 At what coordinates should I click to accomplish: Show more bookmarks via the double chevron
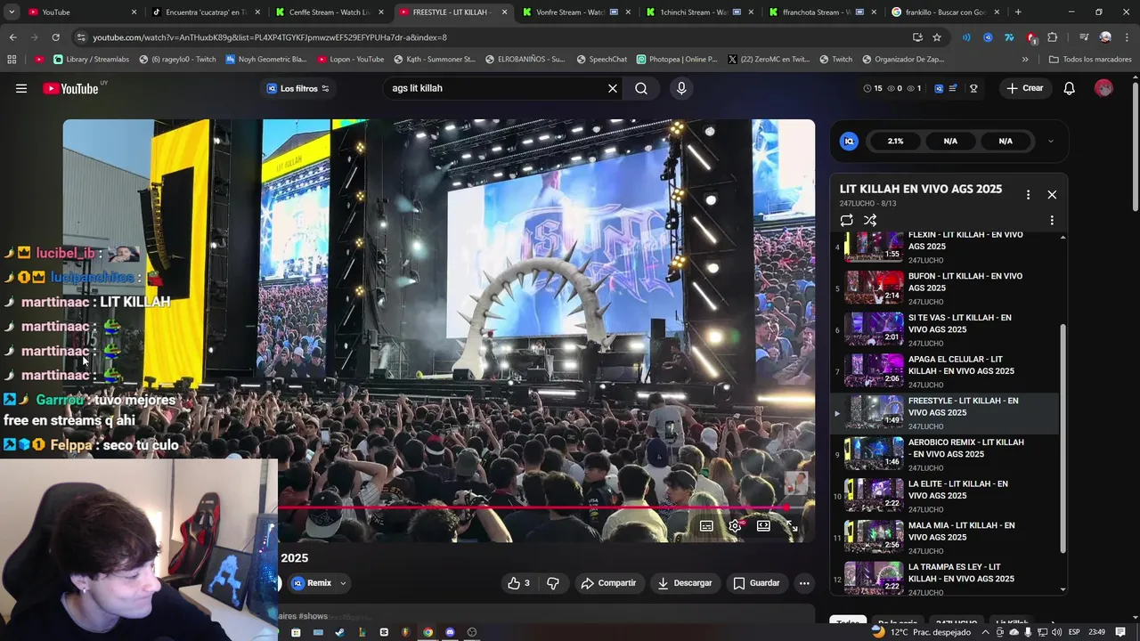tap(1025, 60)
